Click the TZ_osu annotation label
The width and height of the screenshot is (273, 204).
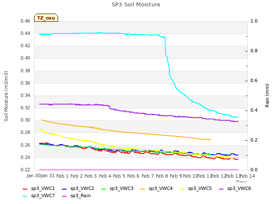46,18
